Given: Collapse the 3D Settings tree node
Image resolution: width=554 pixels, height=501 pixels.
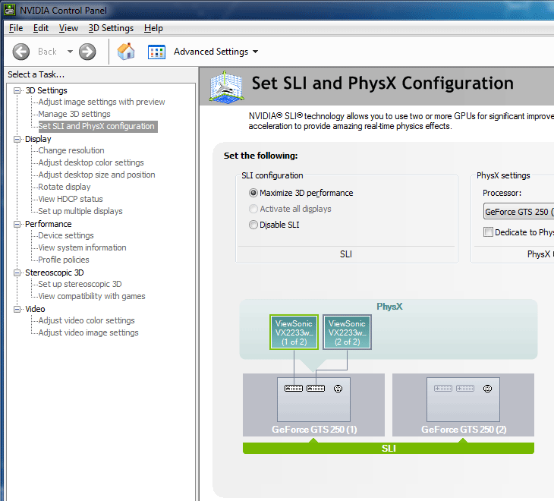Looking at the screenshot, I should (17, 91).
